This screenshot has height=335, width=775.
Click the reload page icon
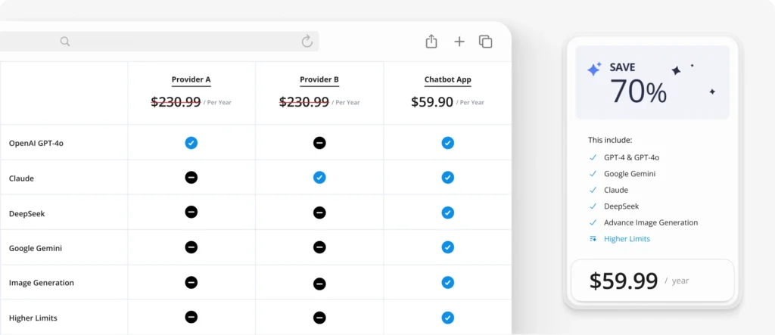click(x=307, y=42)
